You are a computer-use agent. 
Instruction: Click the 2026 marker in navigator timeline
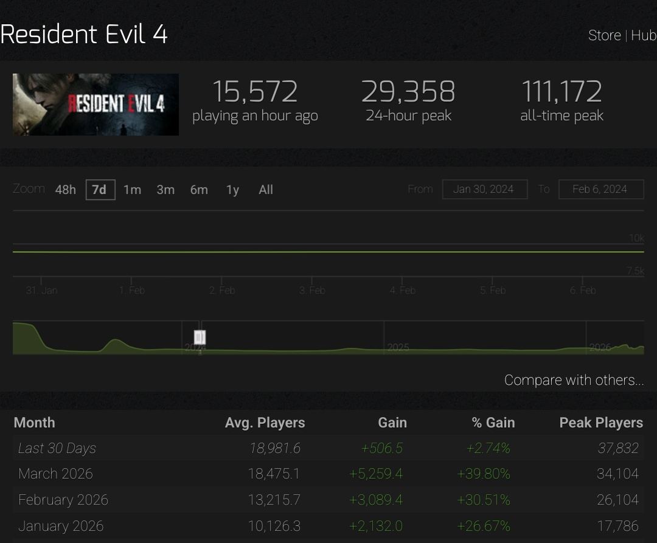(600, 347)
